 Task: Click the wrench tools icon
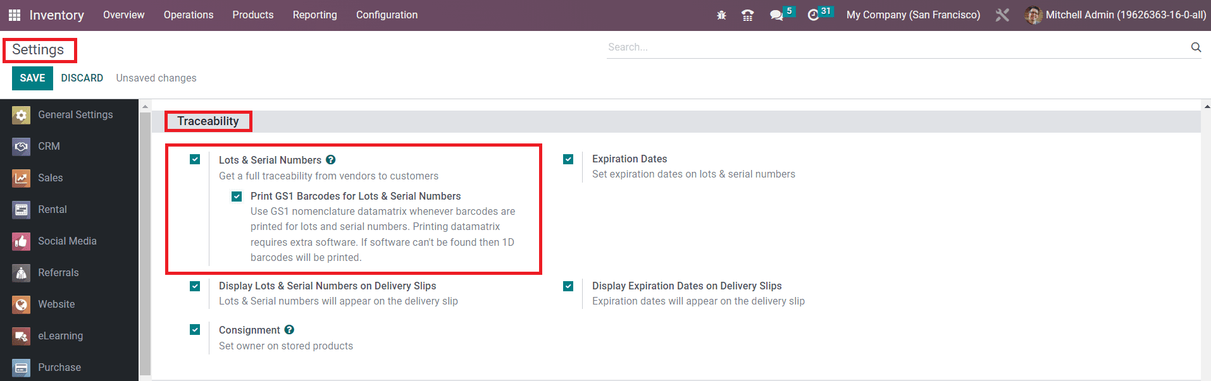pyautogui.click(x=1002, y=15)
